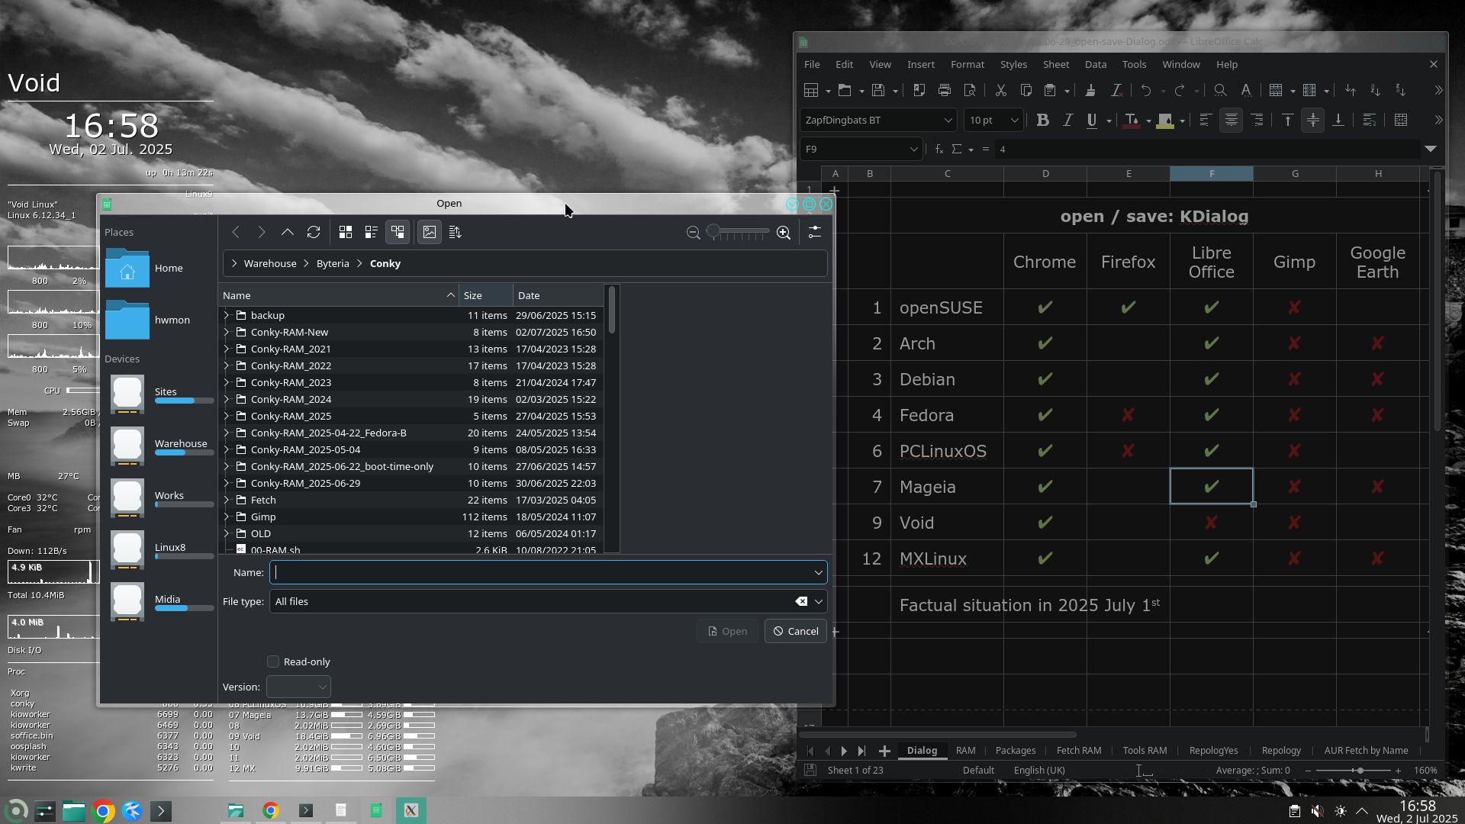Toggle Italic in Calc toolbar

pos(1067,120)
